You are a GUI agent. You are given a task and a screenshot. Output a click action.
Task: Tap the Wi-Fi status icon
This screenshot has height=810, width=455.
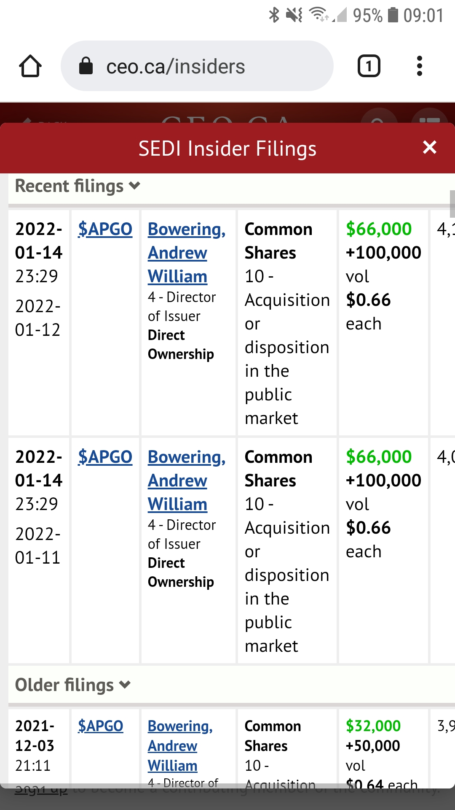319,15
